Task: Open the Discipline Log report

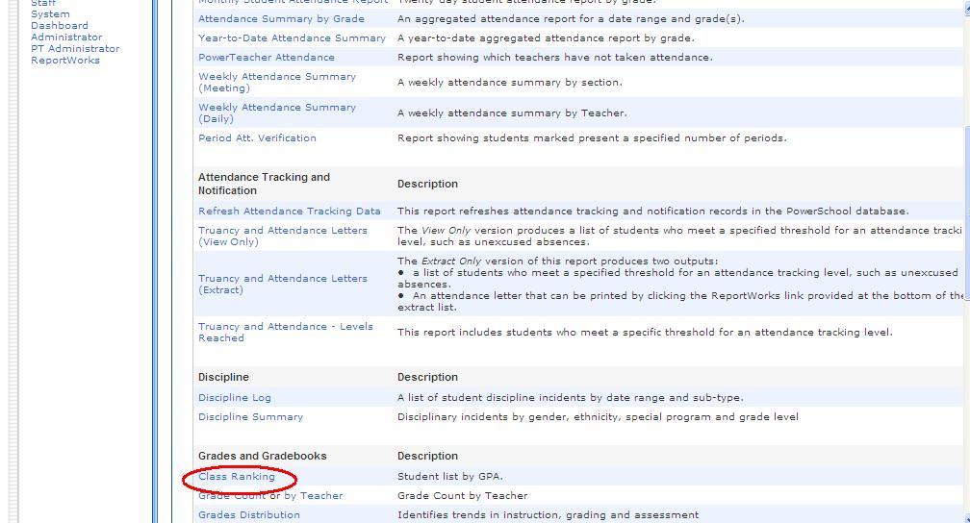Action: [x=235, y=398]
